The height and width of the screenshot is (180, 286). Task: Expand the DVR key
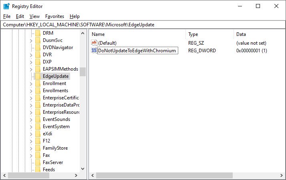click(31, 55)
